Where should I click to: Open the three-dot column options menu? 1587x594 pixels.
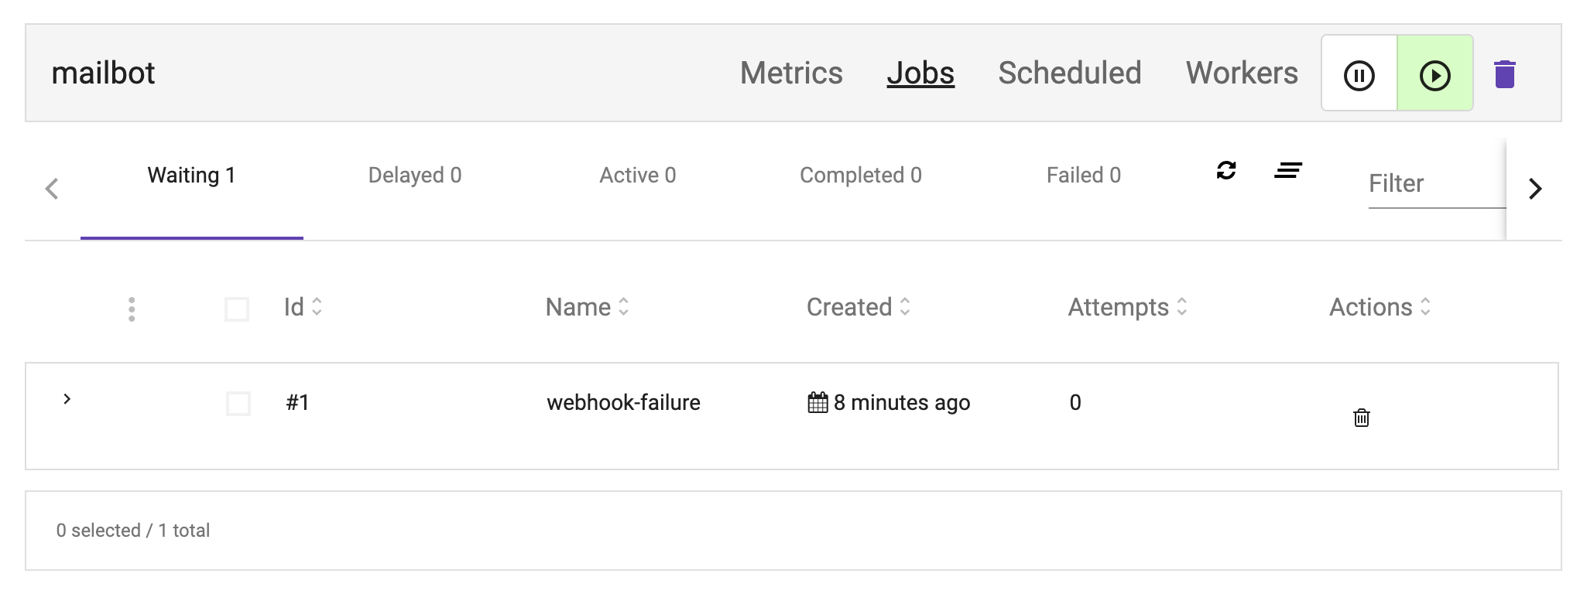pos(132,309)
